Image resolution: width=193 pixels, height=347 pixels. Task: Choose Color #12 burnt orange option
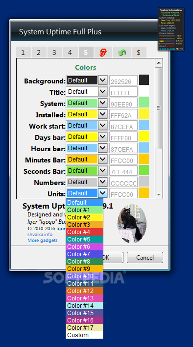click(x=85, y=291)
